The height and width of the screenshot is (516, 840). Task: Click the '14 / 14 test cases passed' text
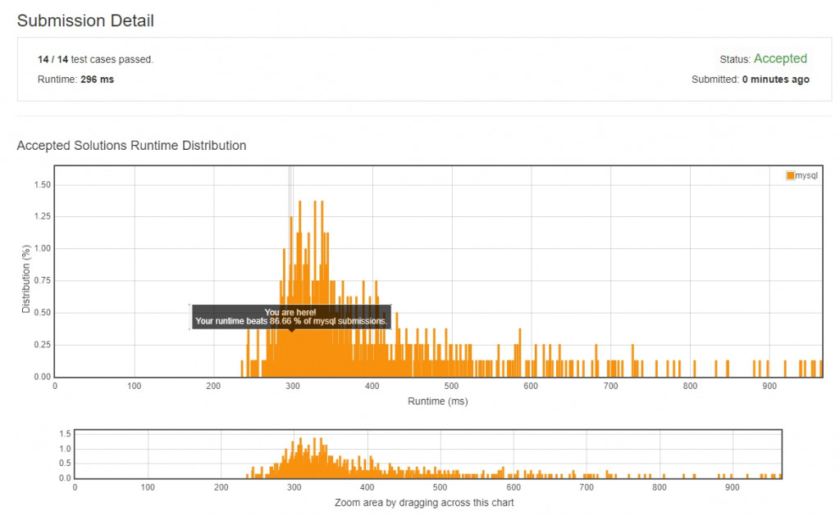(95, 59)
